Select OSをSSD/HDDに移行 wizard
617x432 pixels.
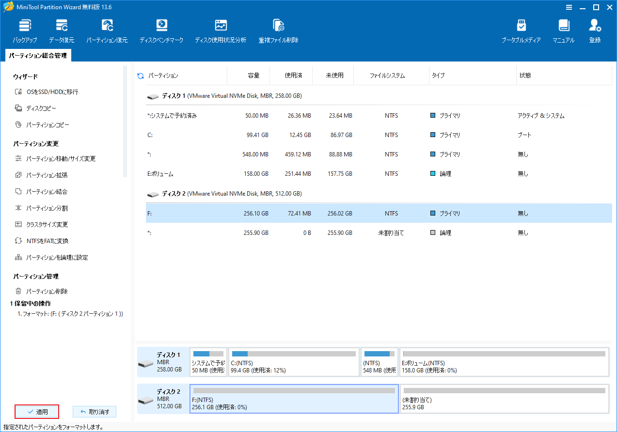[x=47, y=92]
